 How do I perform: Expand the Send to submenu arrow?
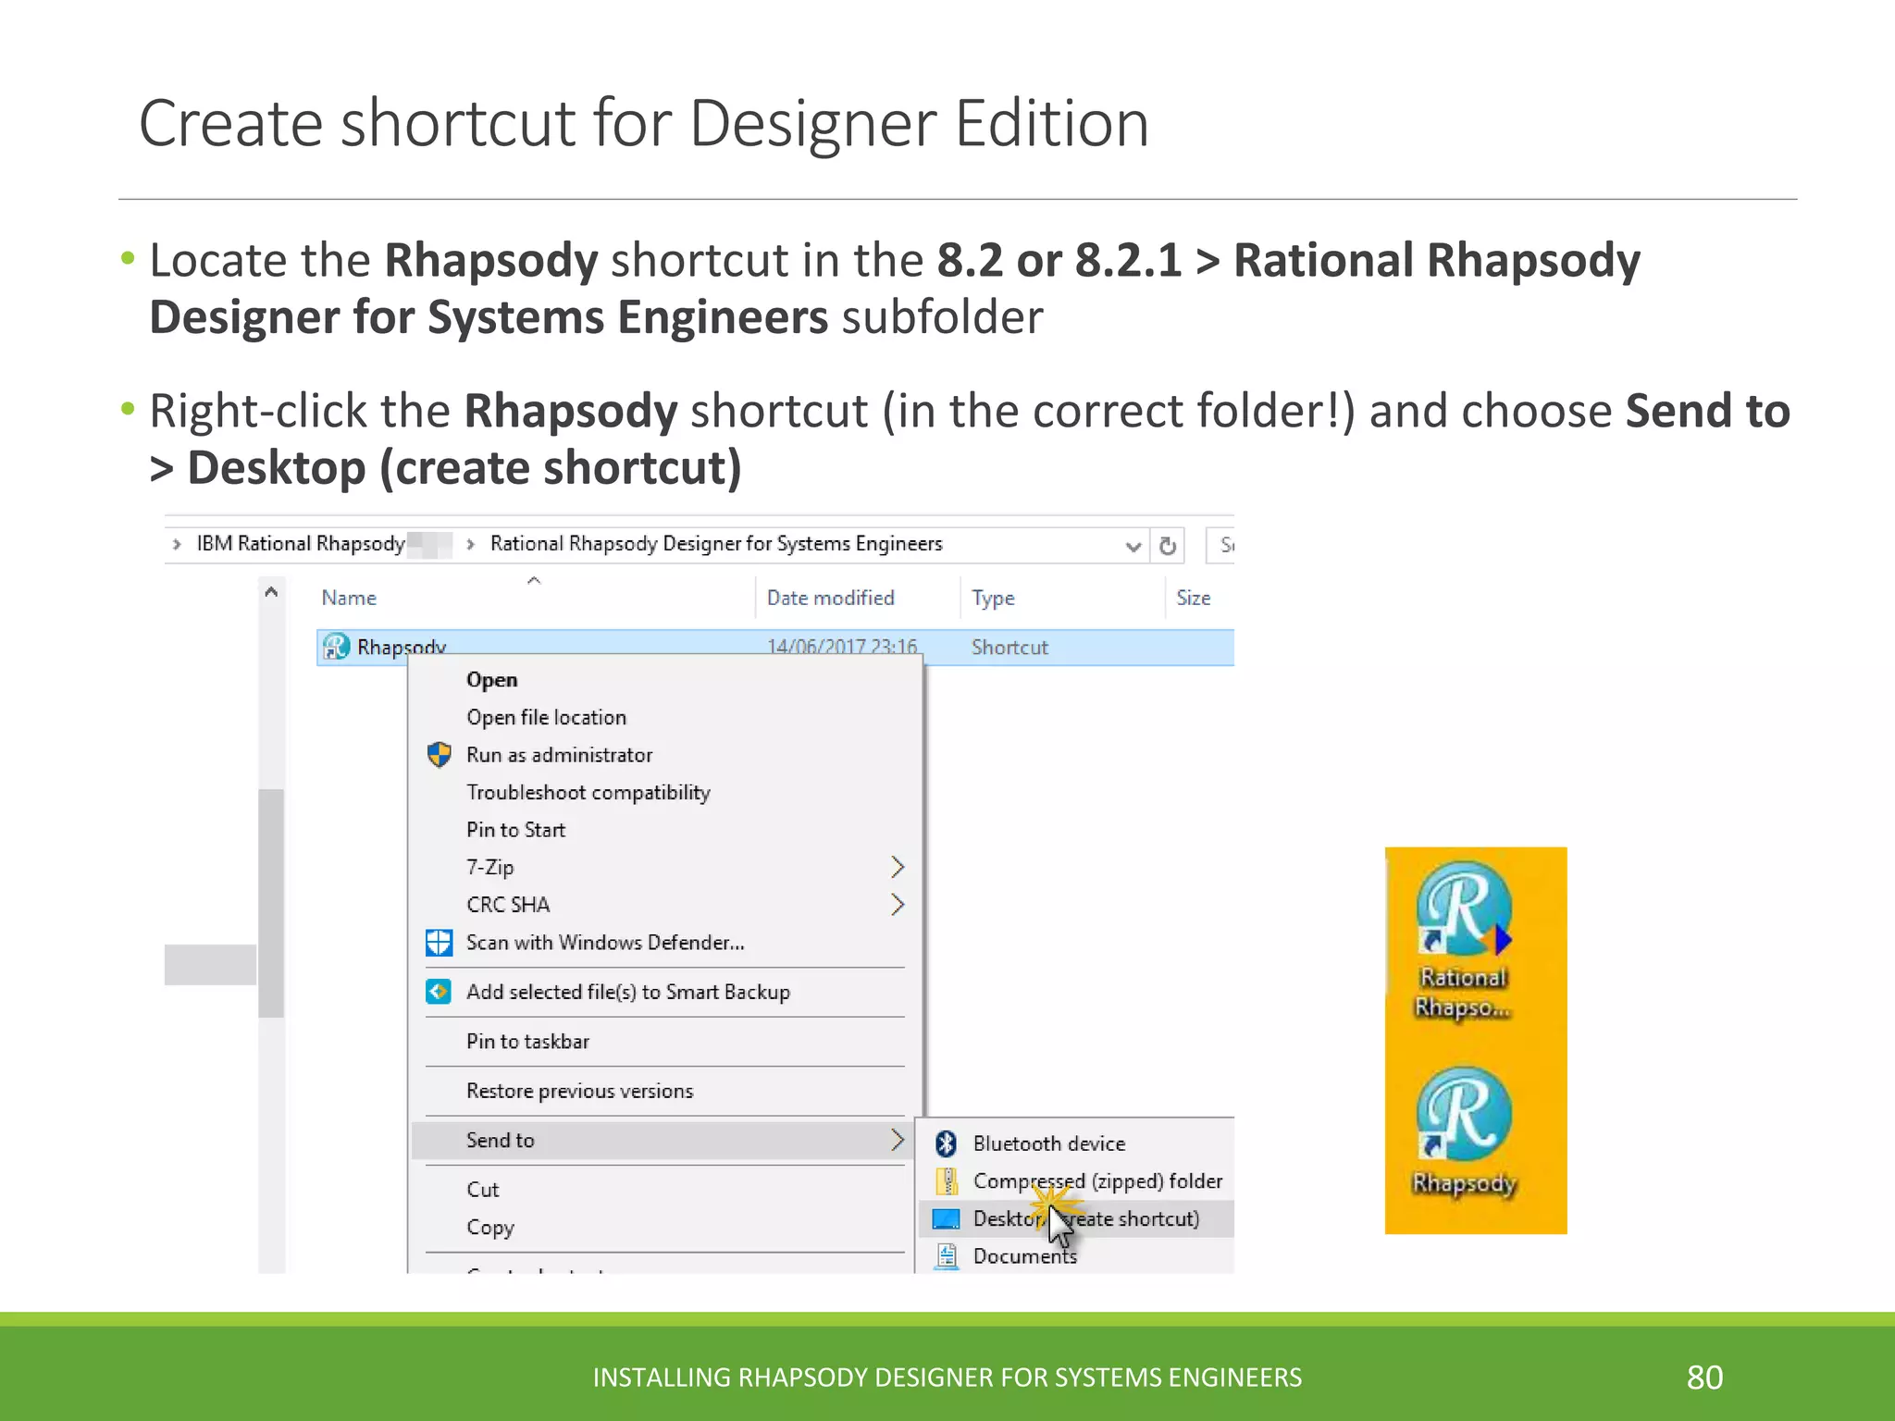[897, 1140]
